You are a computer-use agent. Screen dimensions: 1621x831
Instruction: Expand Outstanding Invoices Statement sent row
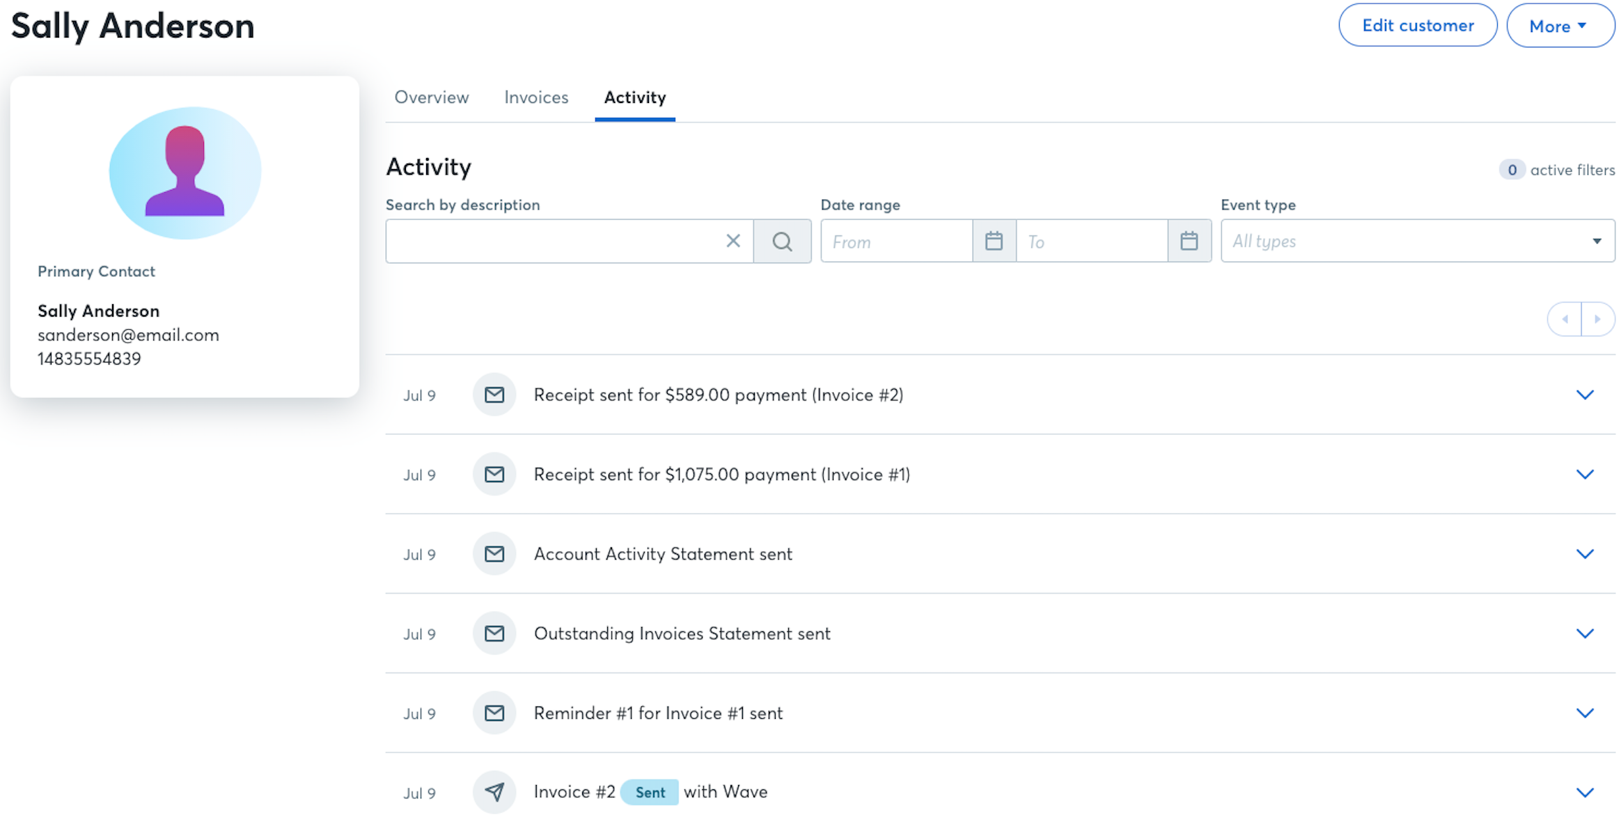point(1585,633)
